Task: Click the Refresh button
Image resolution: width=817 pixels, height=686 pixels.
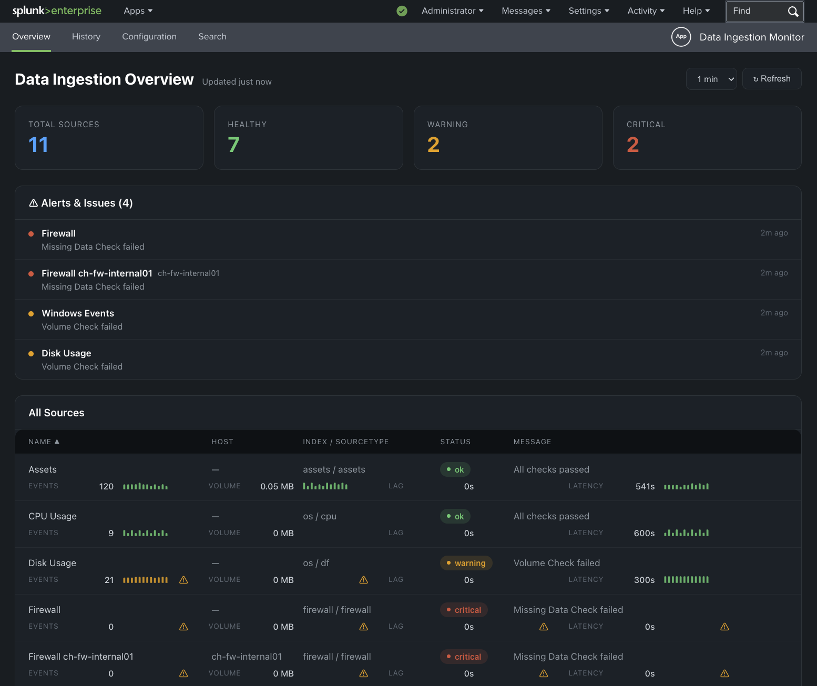Action: 772,78
